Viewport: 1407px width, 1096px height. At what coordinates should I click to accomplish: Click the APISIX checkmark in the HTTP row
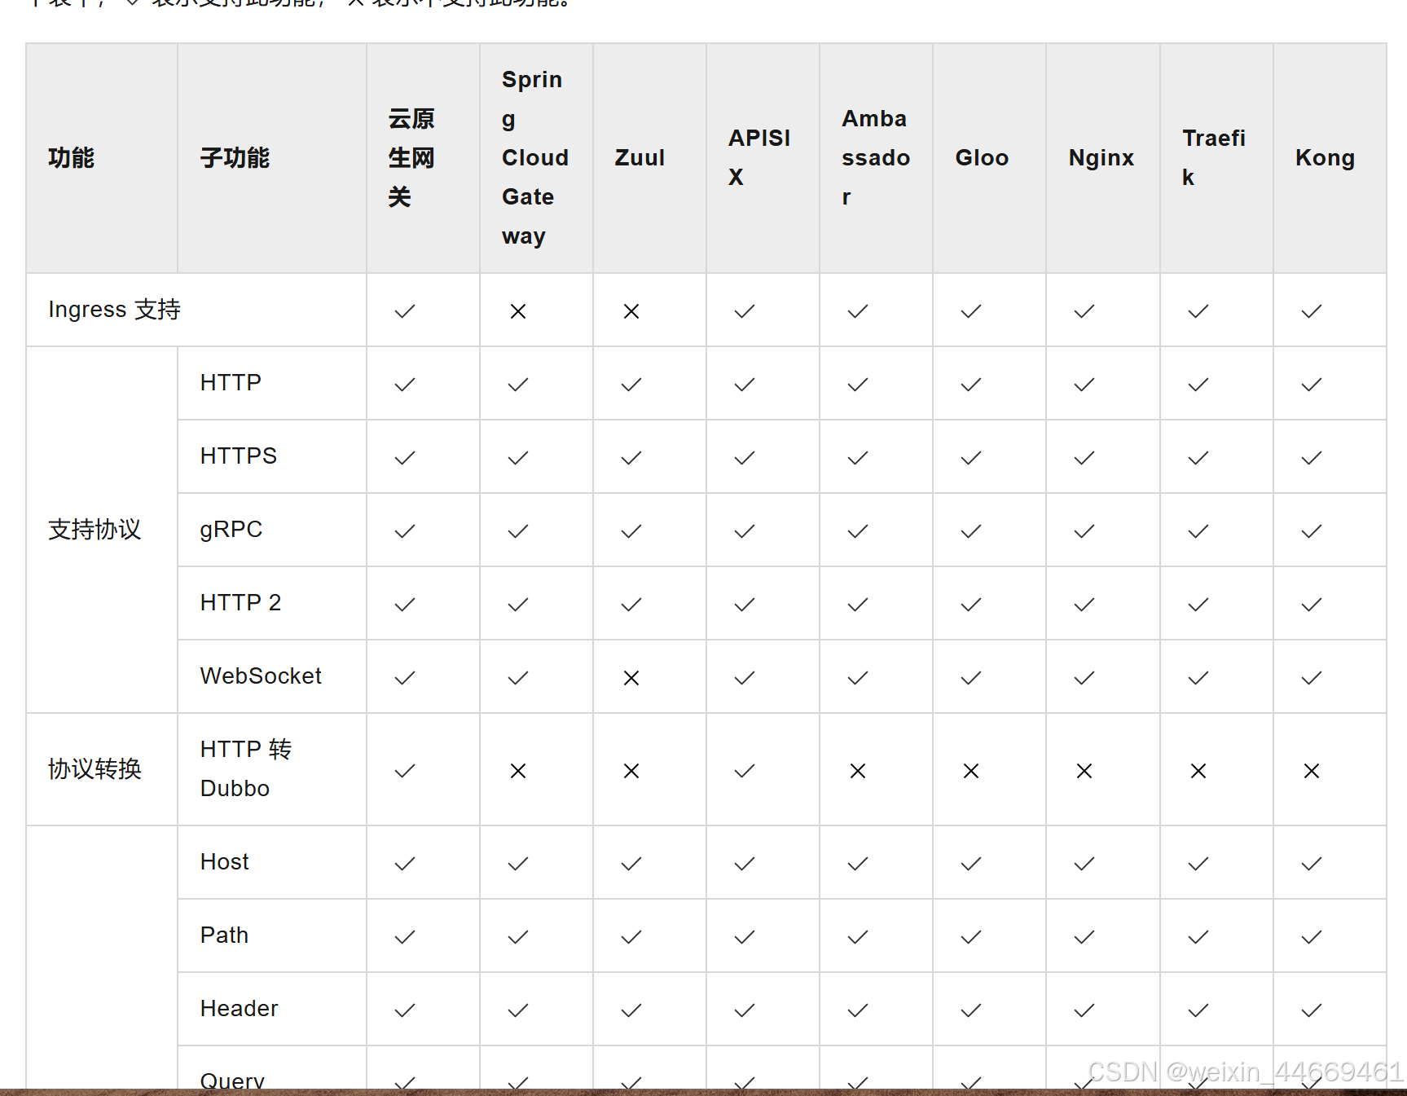745,385
